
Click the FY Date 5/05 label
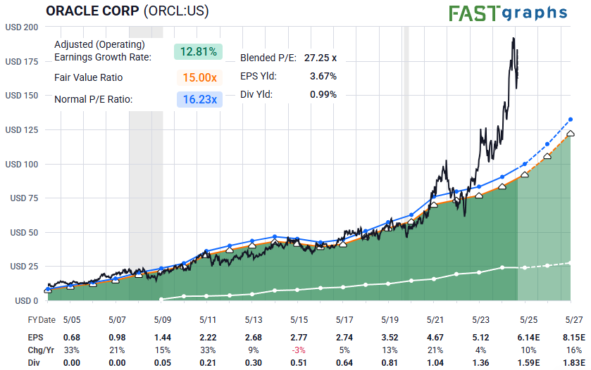point(72,320)
